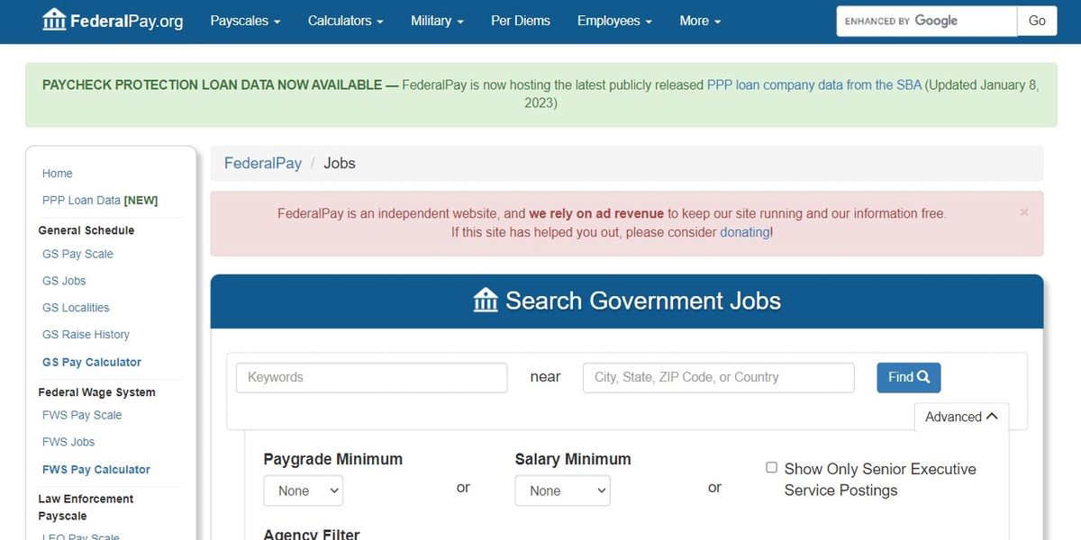Viewport: 1081px width, 540px height.
Task: Expand the Calculators menu
Action: click(346, 21)
